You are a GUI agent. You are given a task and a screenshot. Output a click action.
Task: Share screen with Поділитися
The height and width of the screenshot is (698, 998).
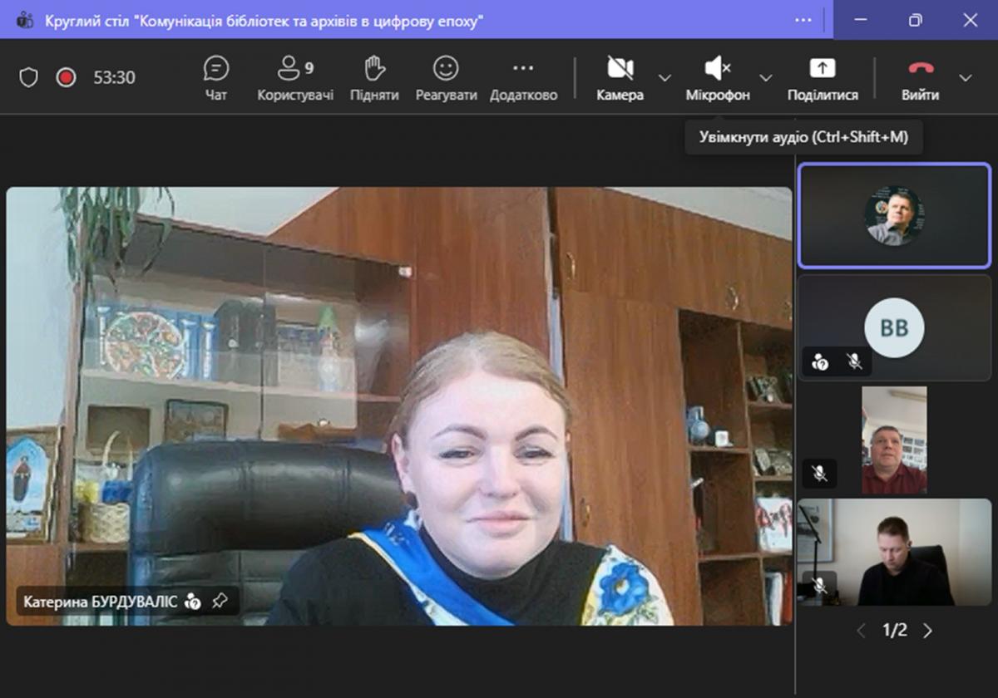(823, 78)
